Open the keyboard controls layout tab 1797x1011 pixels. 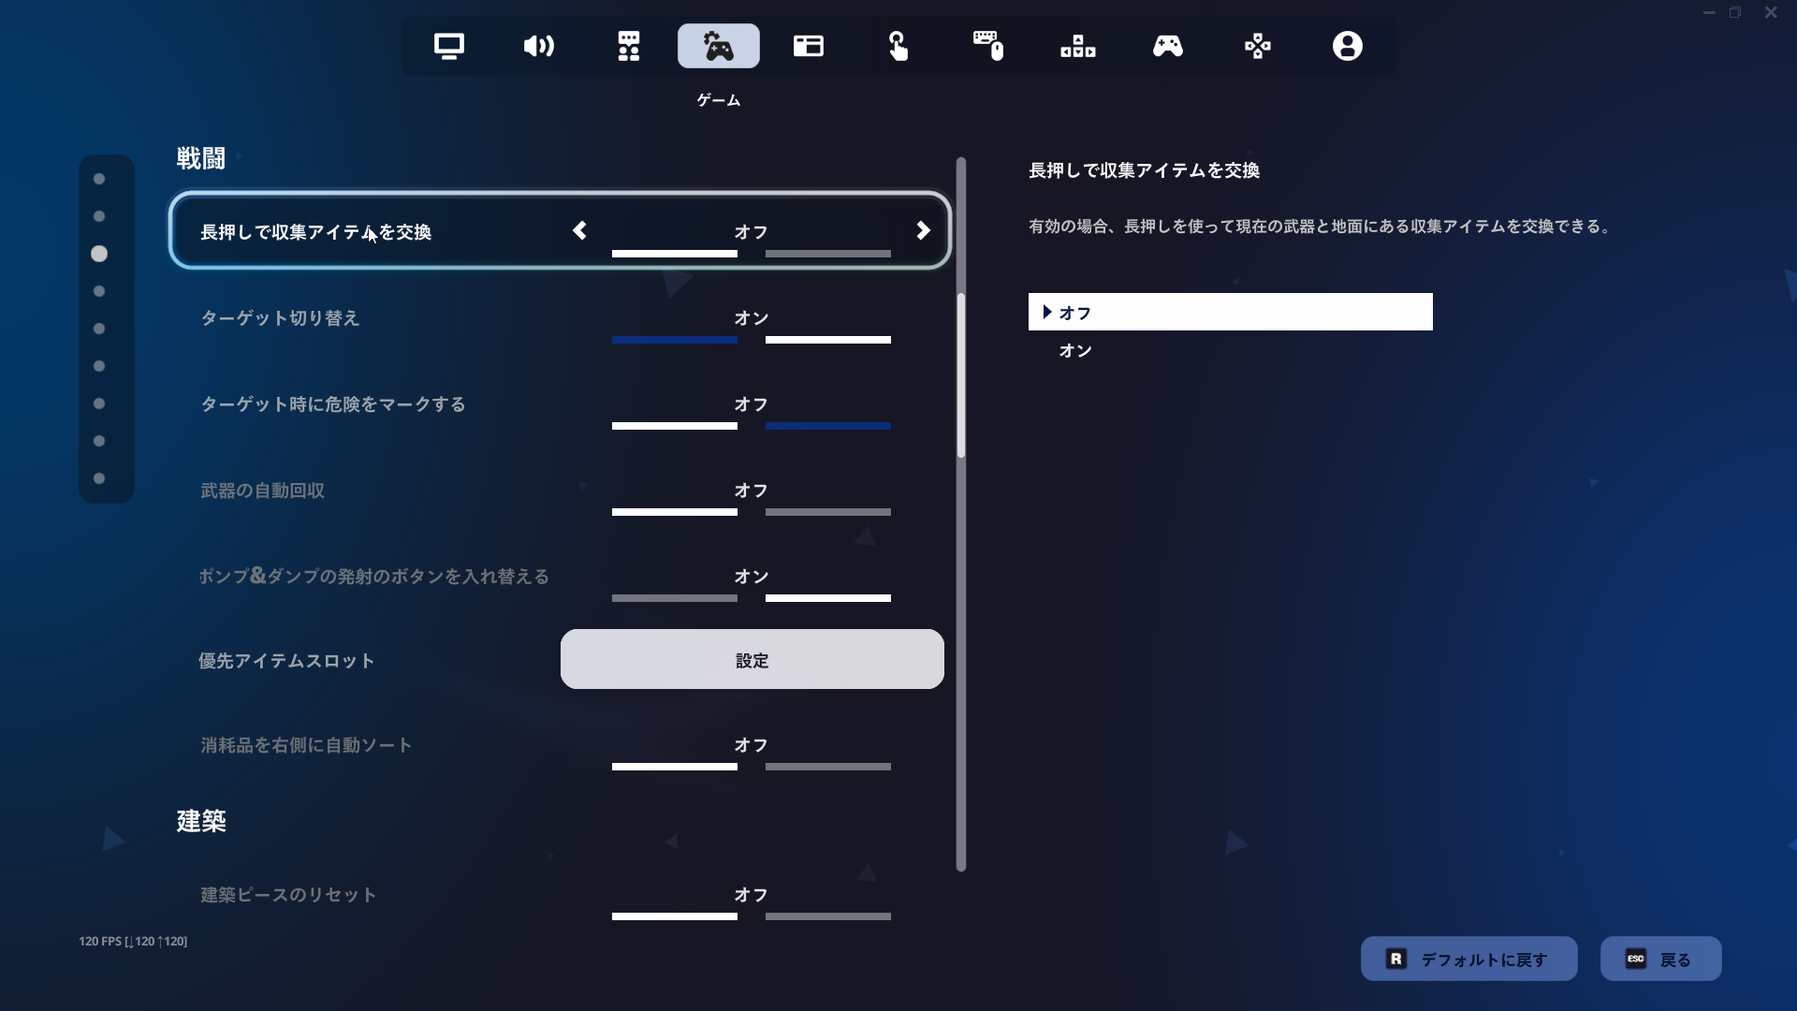tap(1078, 46)
